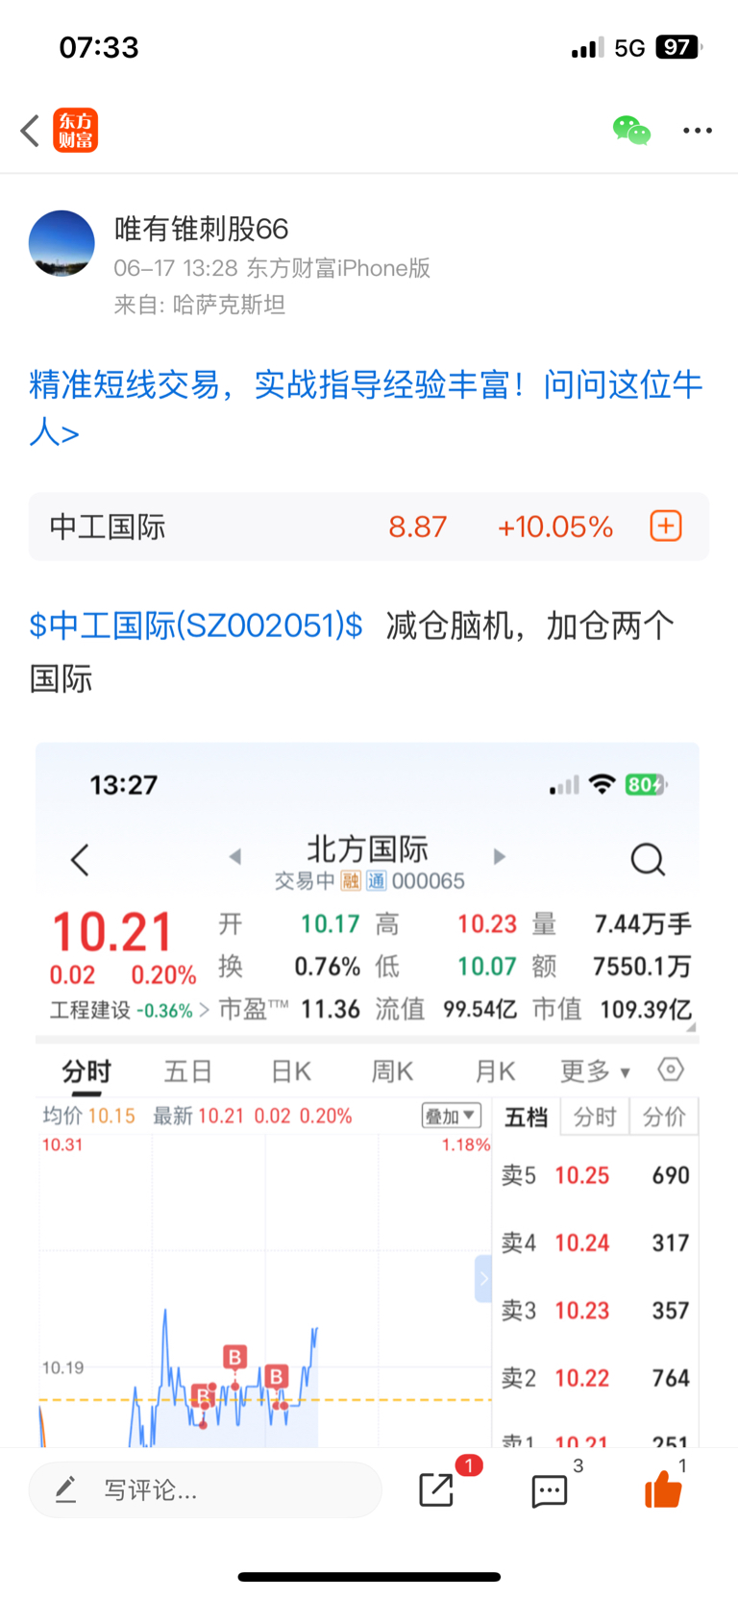738x1598 pixels.
Task: Tap the 卖4 row price 10.24
Action: tap(582, 1242)
